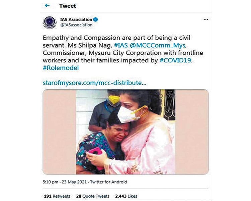Click the back arrow icon
Image resolution: width=251 pixels, height=201 pixels.
tap(47, 6)
